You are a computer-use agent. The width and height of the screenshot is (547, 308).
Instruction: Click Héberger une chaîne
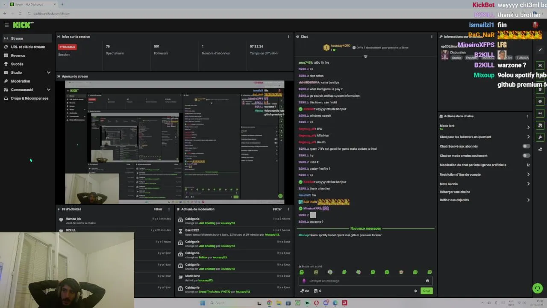455,192
